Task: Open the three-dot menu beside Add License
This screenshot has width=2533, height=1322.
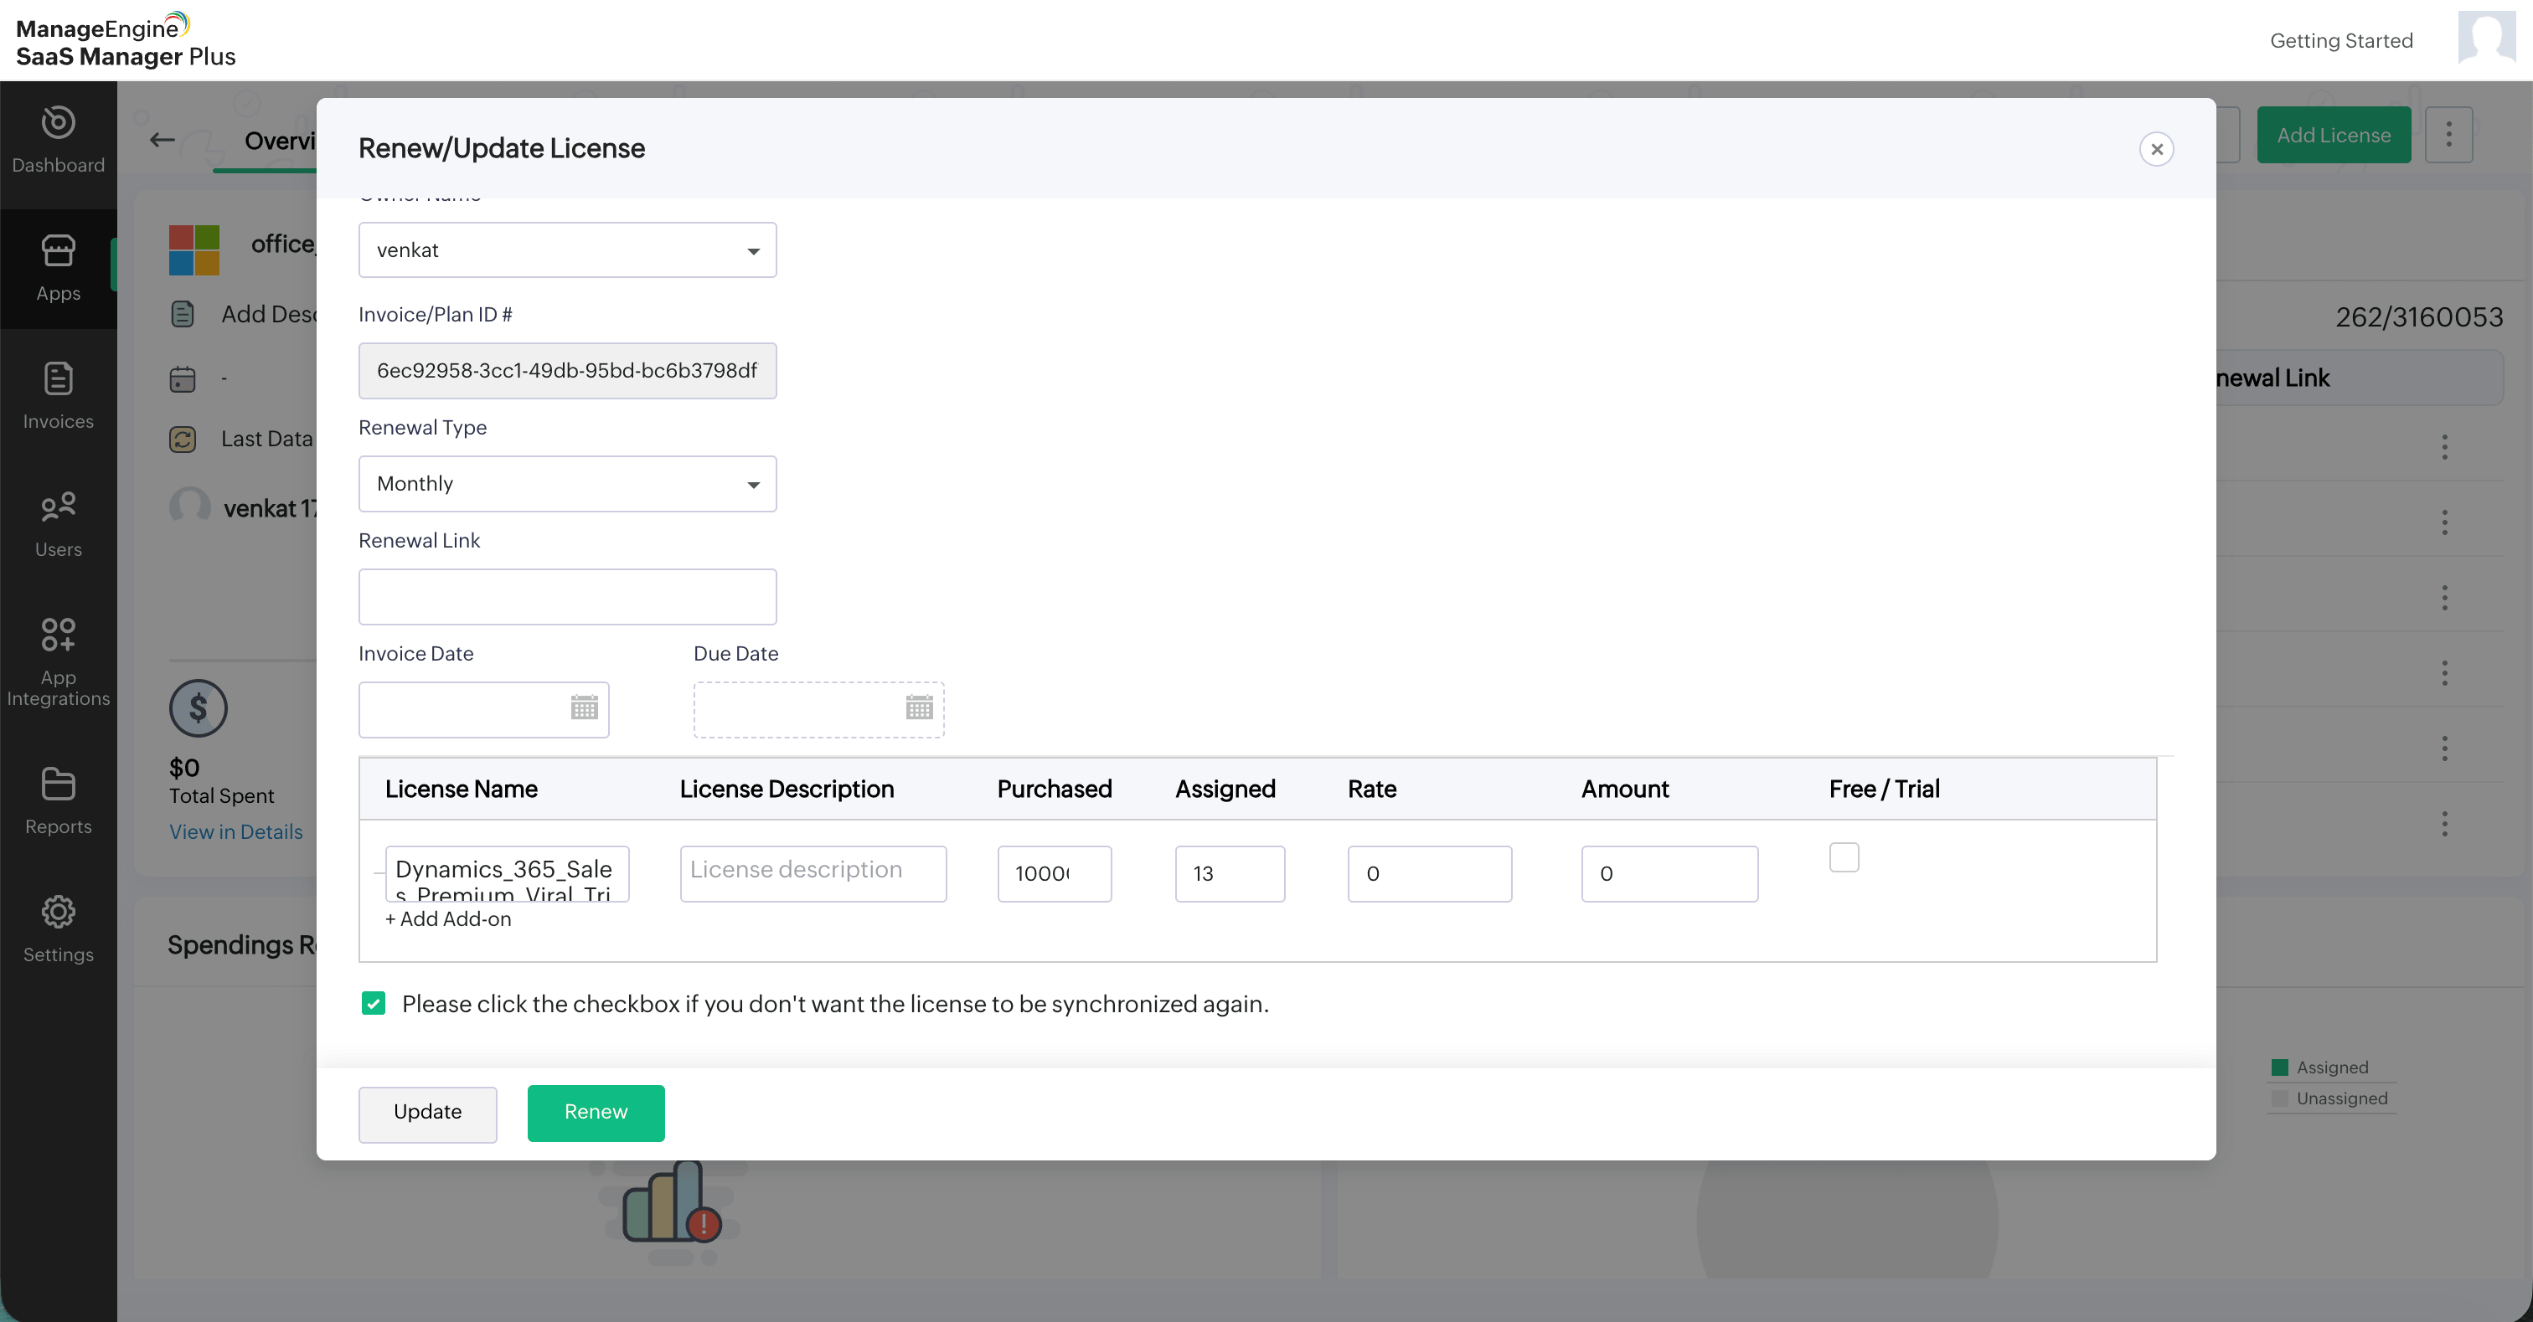Action: pyautogui.click(x=2448, y=135)
